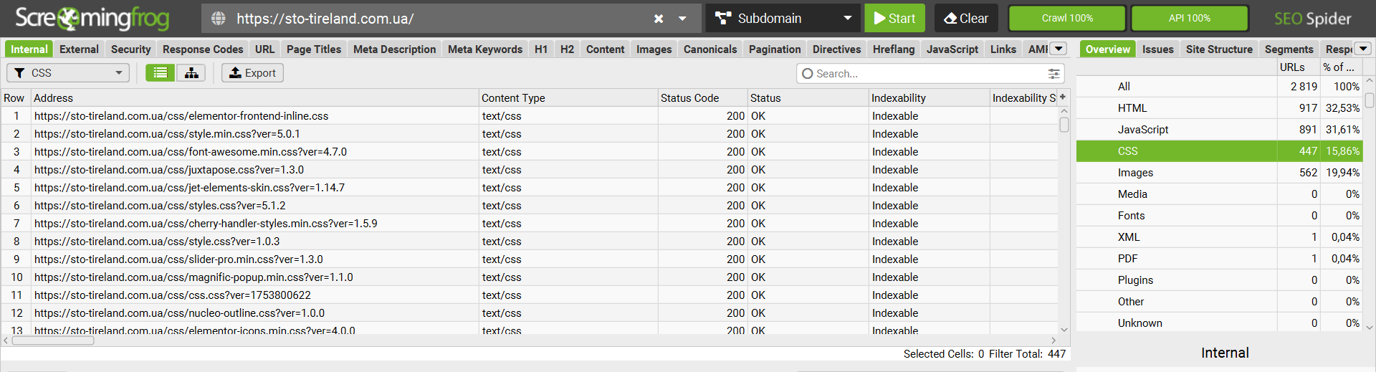The width and height of the screenshot is (1376, 372).
Task: Open search filter options icon
Action: [x=1053, y=74]
